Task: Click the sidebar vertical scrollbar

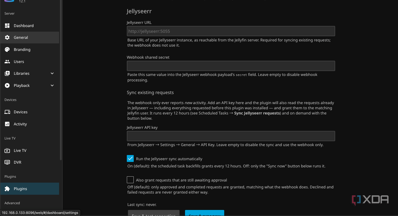Action: click(61, 80)
